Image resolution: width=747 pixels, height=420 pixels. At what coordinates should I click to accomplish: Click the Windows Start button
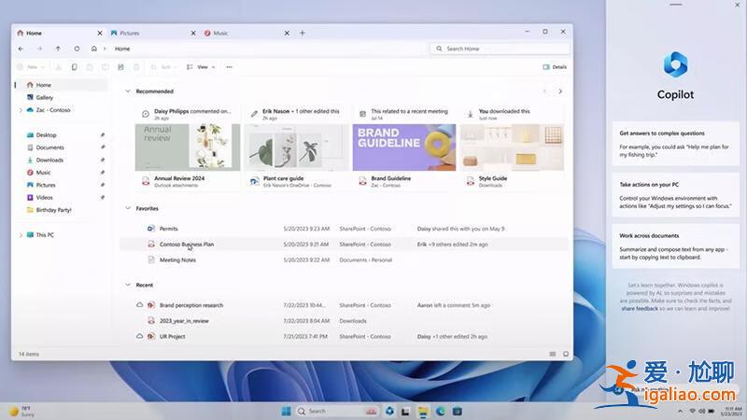click(x=286, y=411)
